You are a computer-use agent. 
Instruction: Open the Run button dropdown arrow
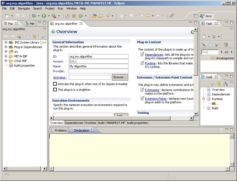tap(49, 16)
